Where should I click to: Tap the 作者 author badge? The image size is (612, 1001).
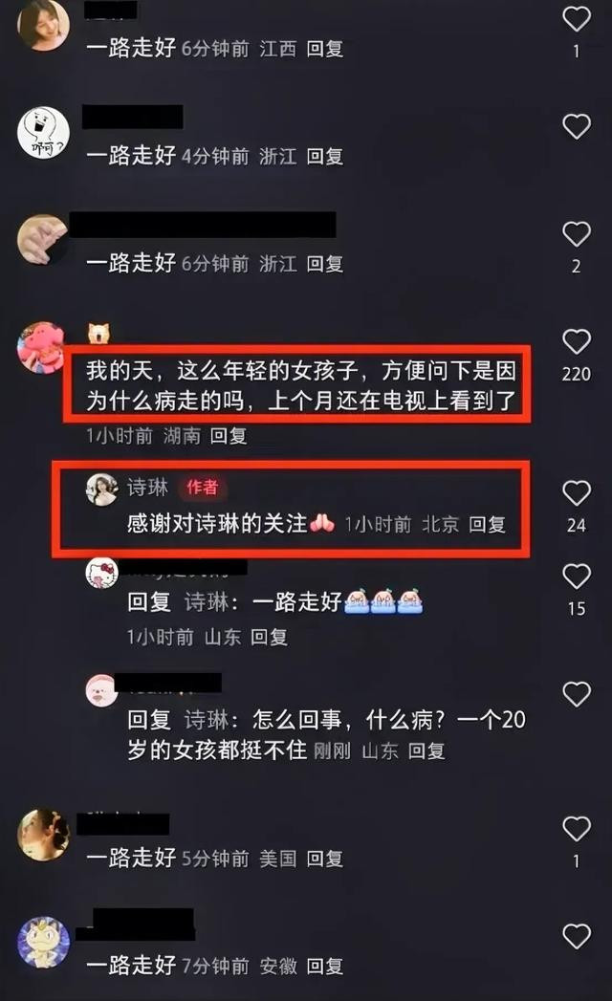203,487
